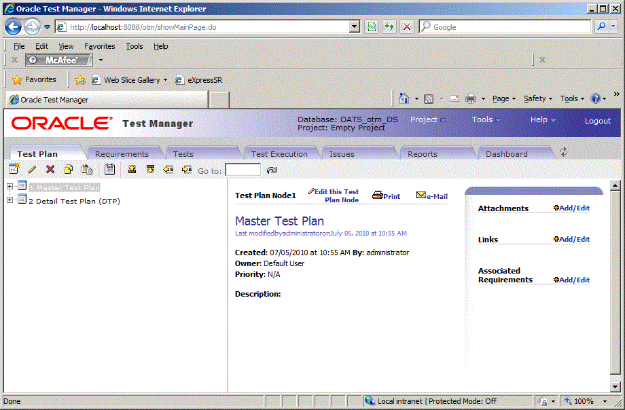Screen dimensions: 625x410
Task: Open the calendar schedule icon on the toolbar
Action: (x=109, y=170)
